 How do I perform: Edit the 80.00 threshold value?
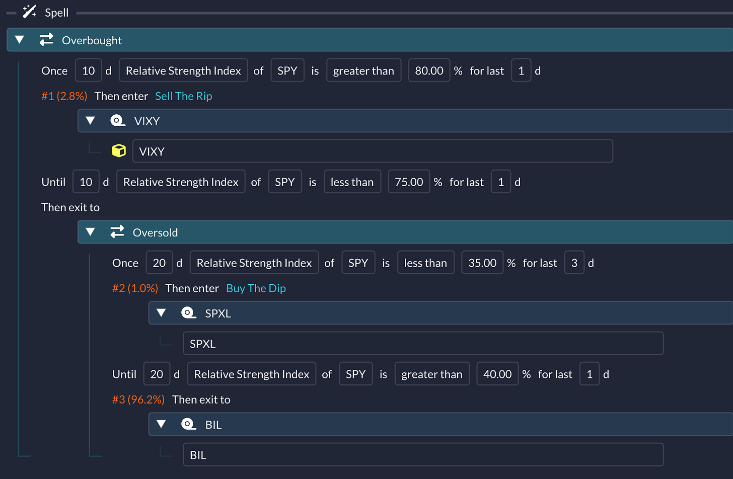click(429, 70)
